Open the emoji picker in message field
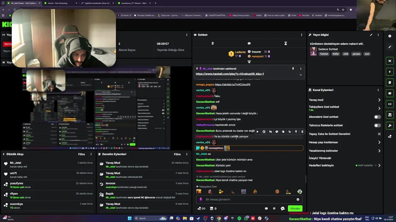396x222 pixels. 298,199
